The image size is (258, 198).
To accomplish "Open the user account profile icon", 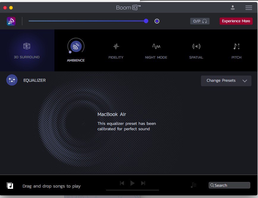I will [x=233, y=7].
